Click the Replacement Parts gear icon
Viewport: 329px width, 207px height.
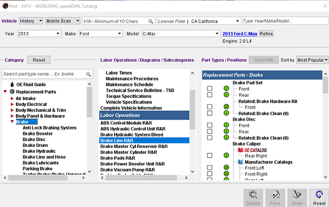(x=12, y=92)
